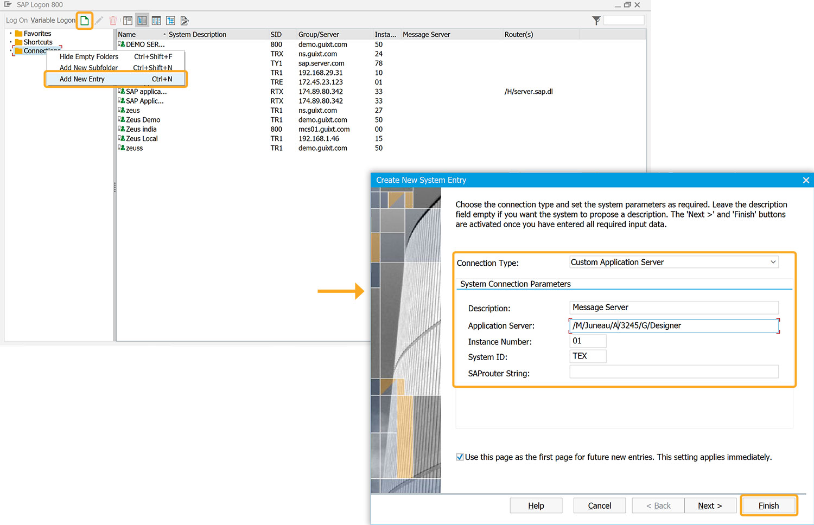Click the /H/server.sap.dl router cell
814x525 pixels.
[529, 92]
